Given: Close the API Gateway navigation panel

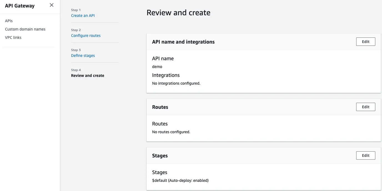Looking at the screenshot, I should [x=51, y=5].
